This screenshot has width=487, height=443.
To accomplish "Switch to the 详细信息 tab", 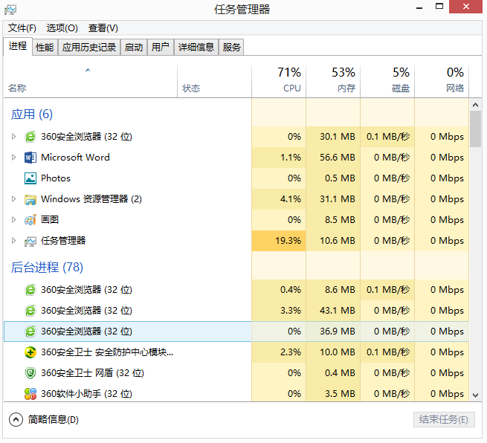I will [x=196, y=47].
